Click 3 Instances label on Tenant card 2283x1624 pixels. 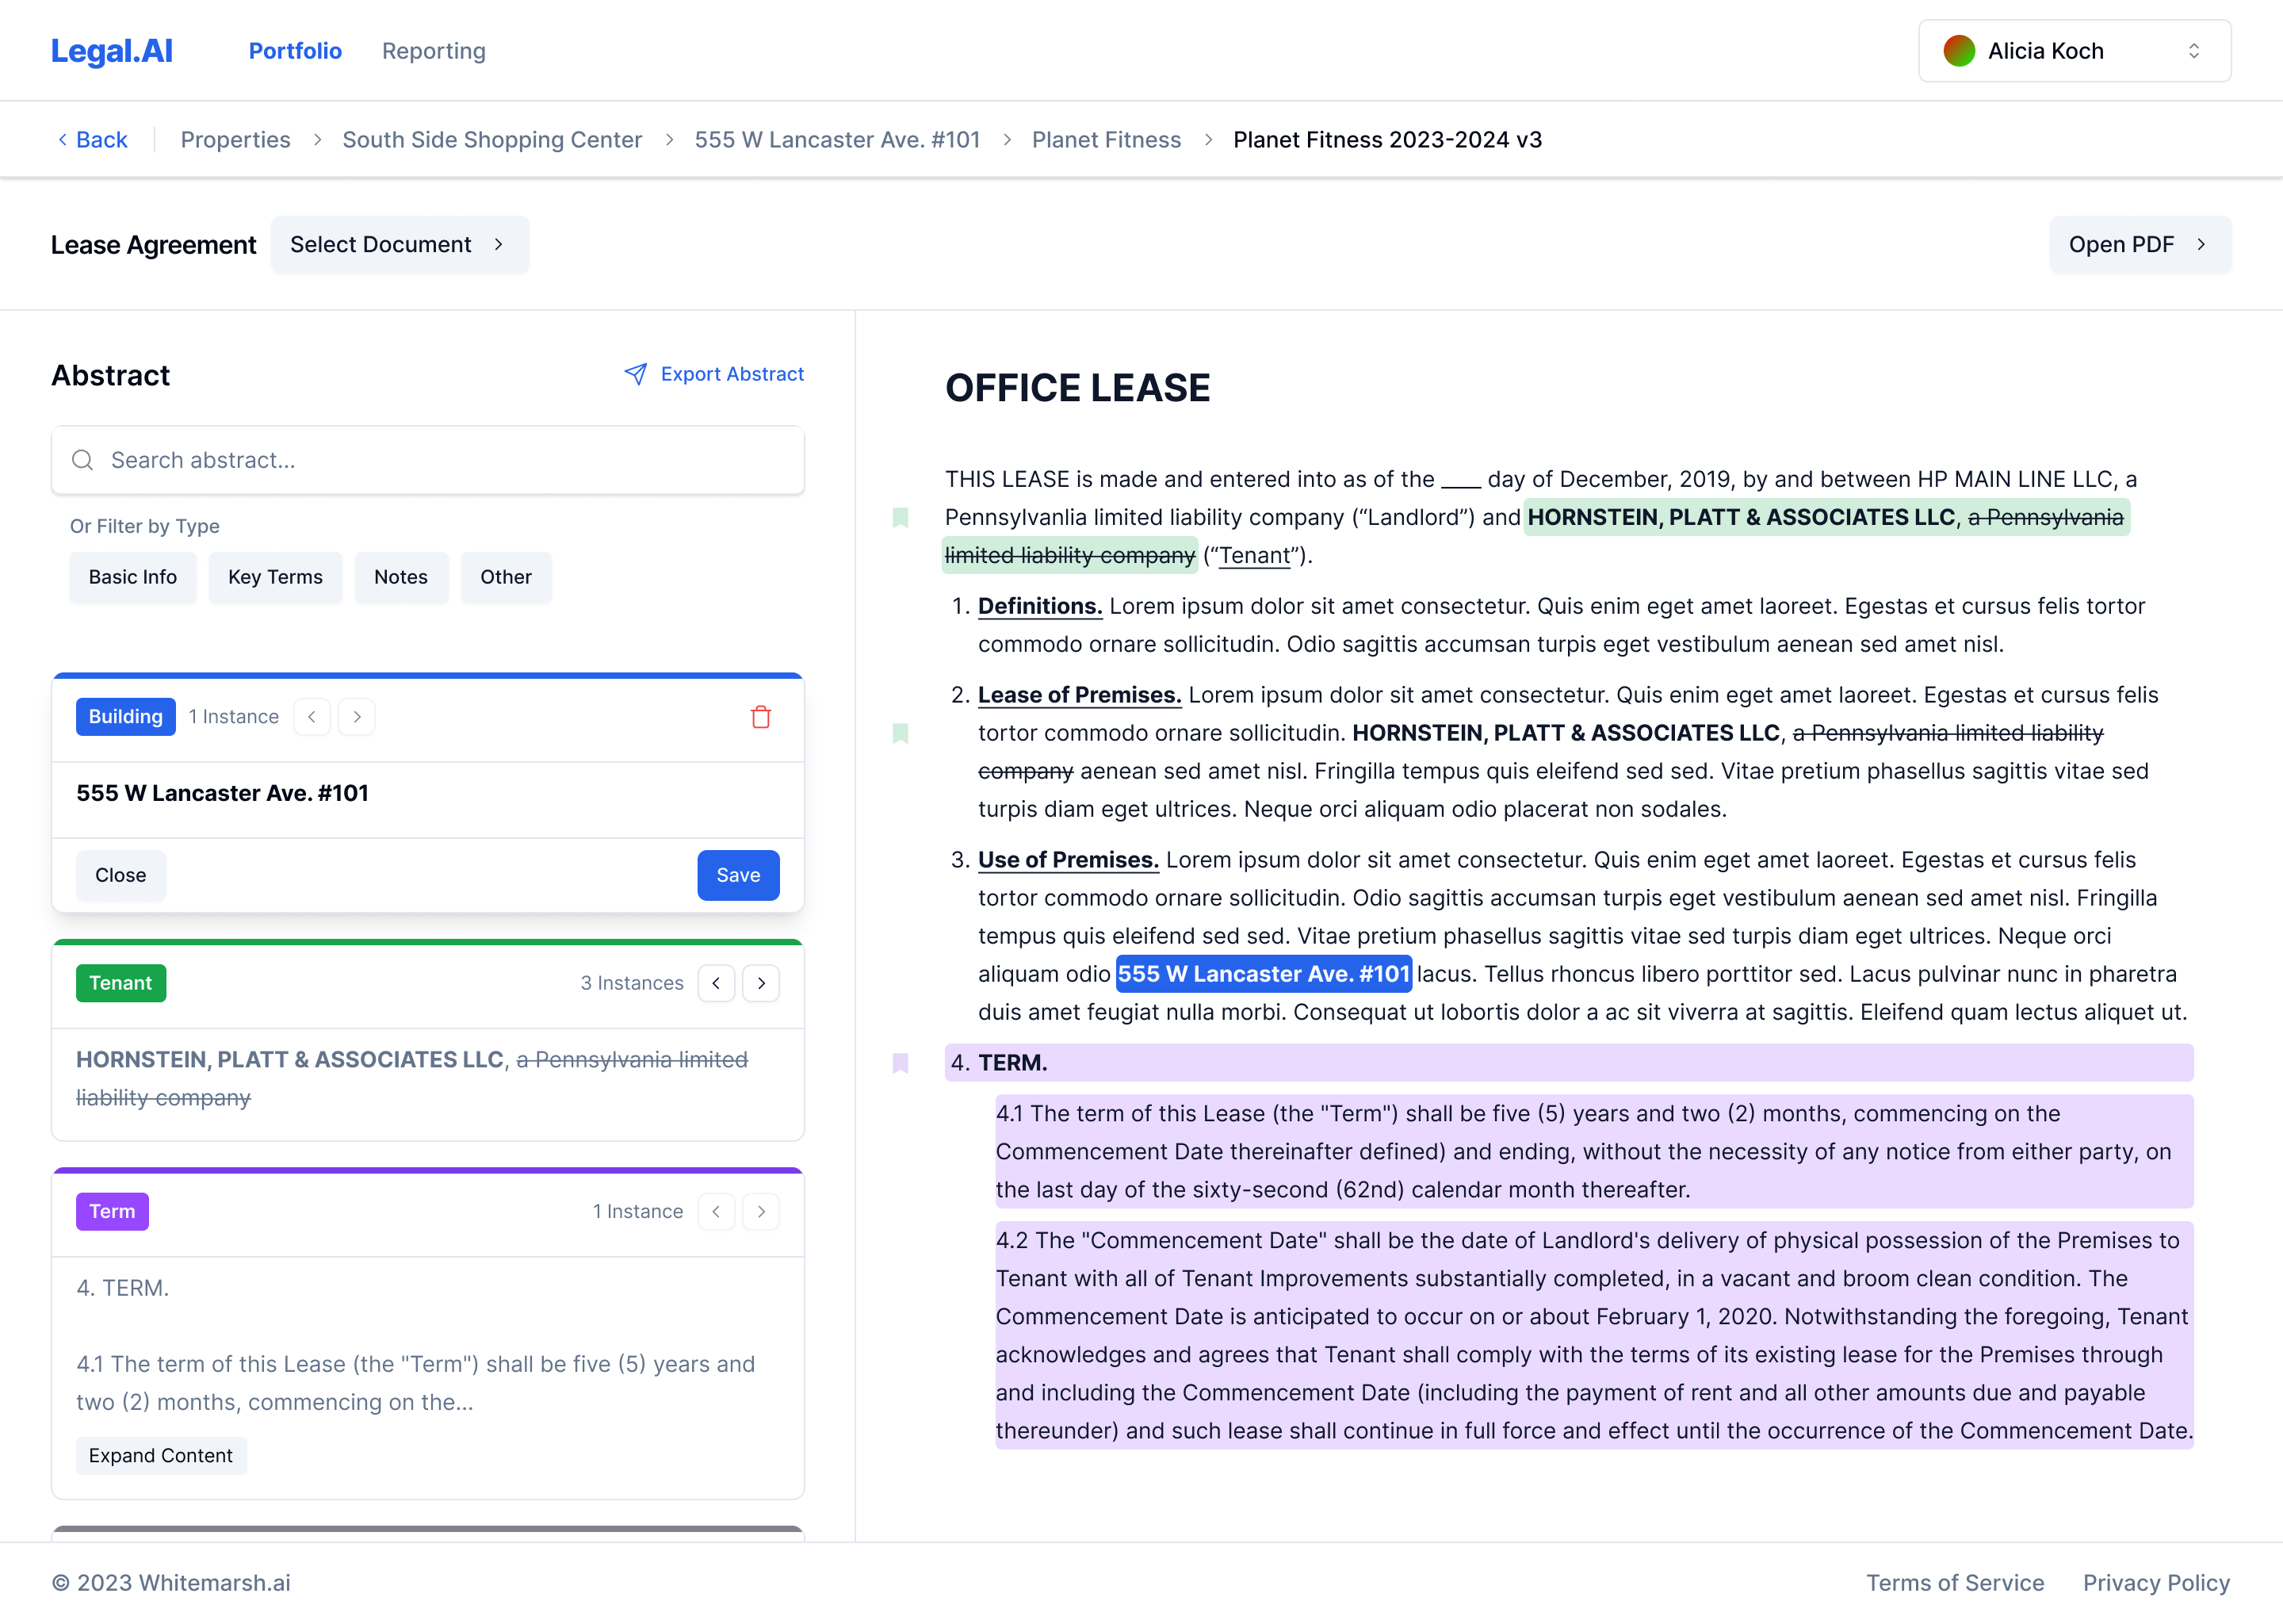pyautogui.click(x=632, y=983)
